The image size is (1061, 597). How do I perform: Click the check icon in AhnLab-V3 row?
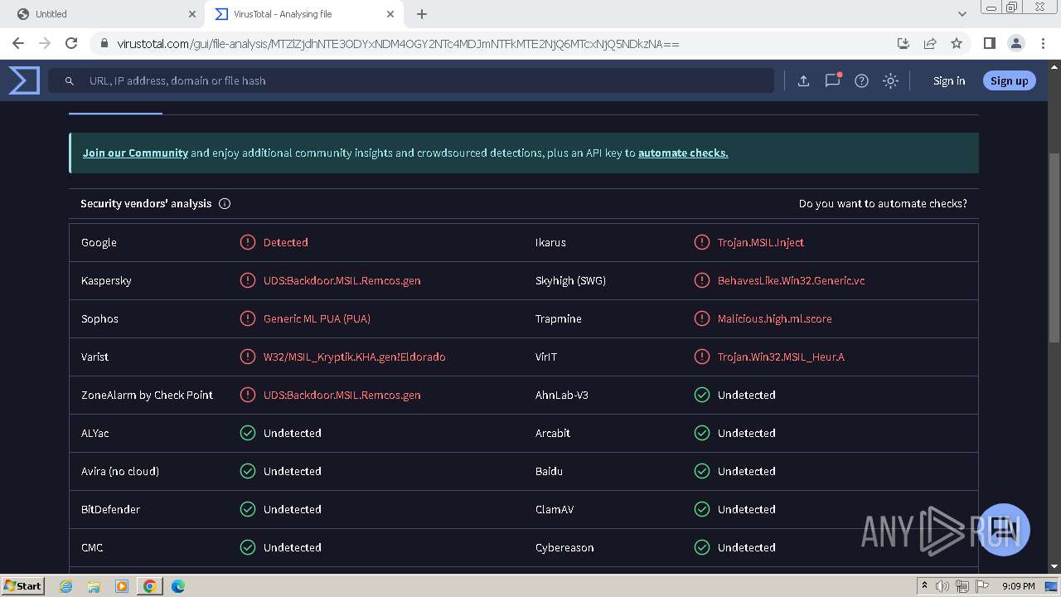coord(702,395)
